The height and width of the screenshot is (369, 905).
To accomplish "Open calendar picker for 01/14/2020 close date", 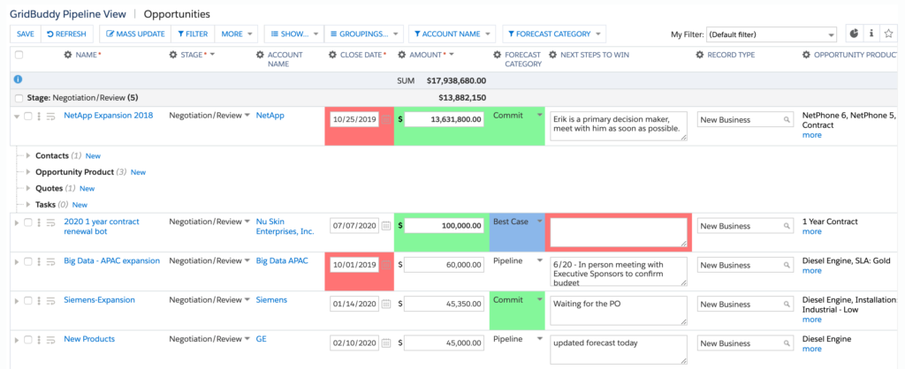I will 386,304.
